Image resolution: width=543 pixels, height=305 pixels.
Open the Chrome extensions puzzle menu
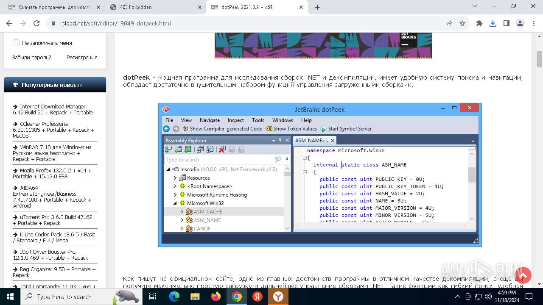pos(479,24)
